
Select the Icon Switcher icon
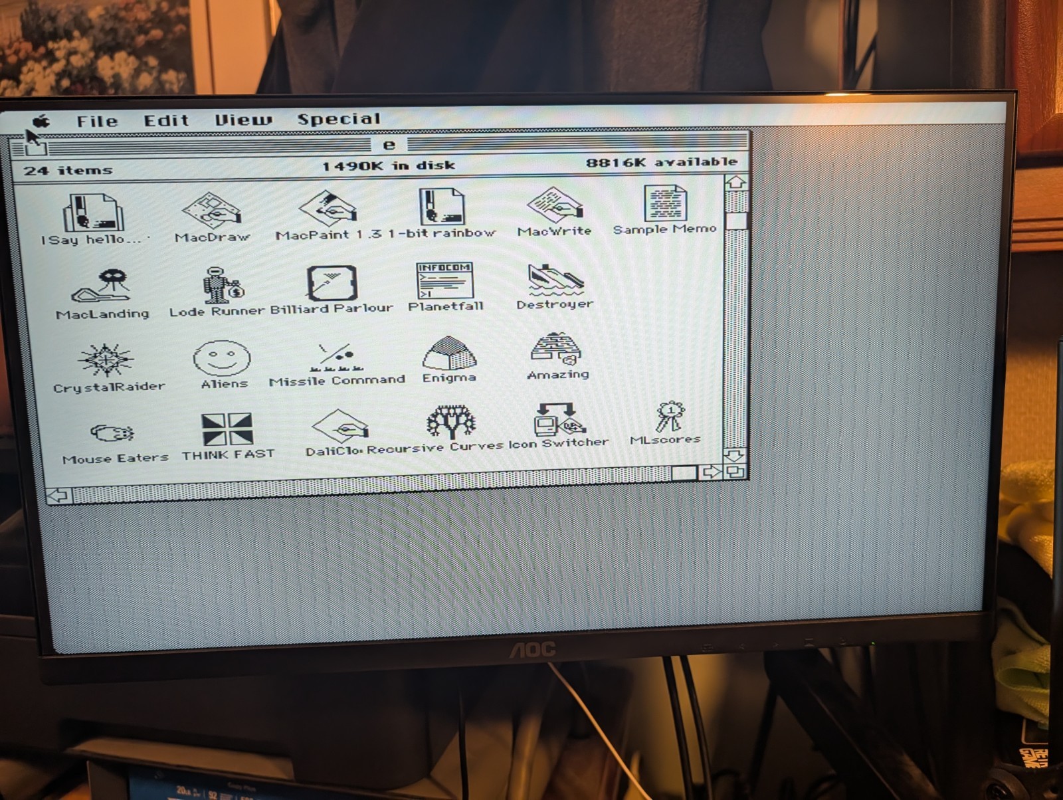click(x=559, y=419)
